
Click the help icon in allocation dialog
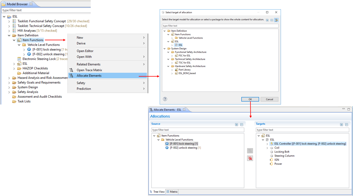(x=165, y=99)
